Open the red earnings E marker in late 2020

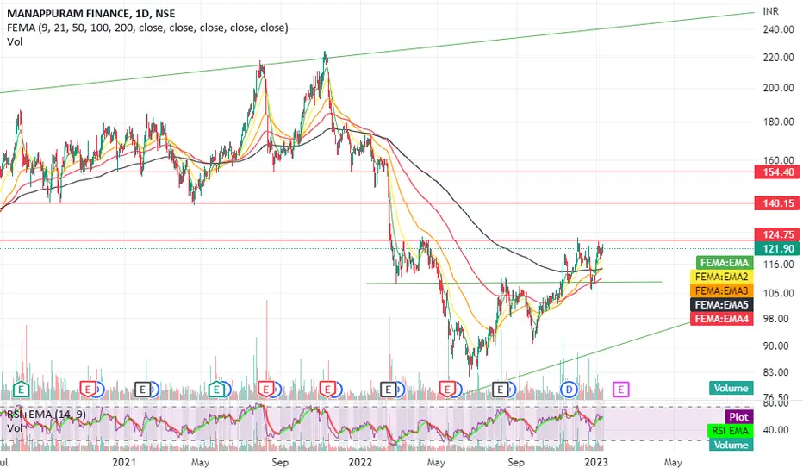(88, 390)
